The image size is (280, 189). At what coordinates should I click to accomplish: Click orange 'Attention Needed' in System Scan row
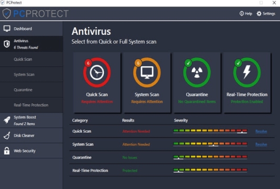136,144
